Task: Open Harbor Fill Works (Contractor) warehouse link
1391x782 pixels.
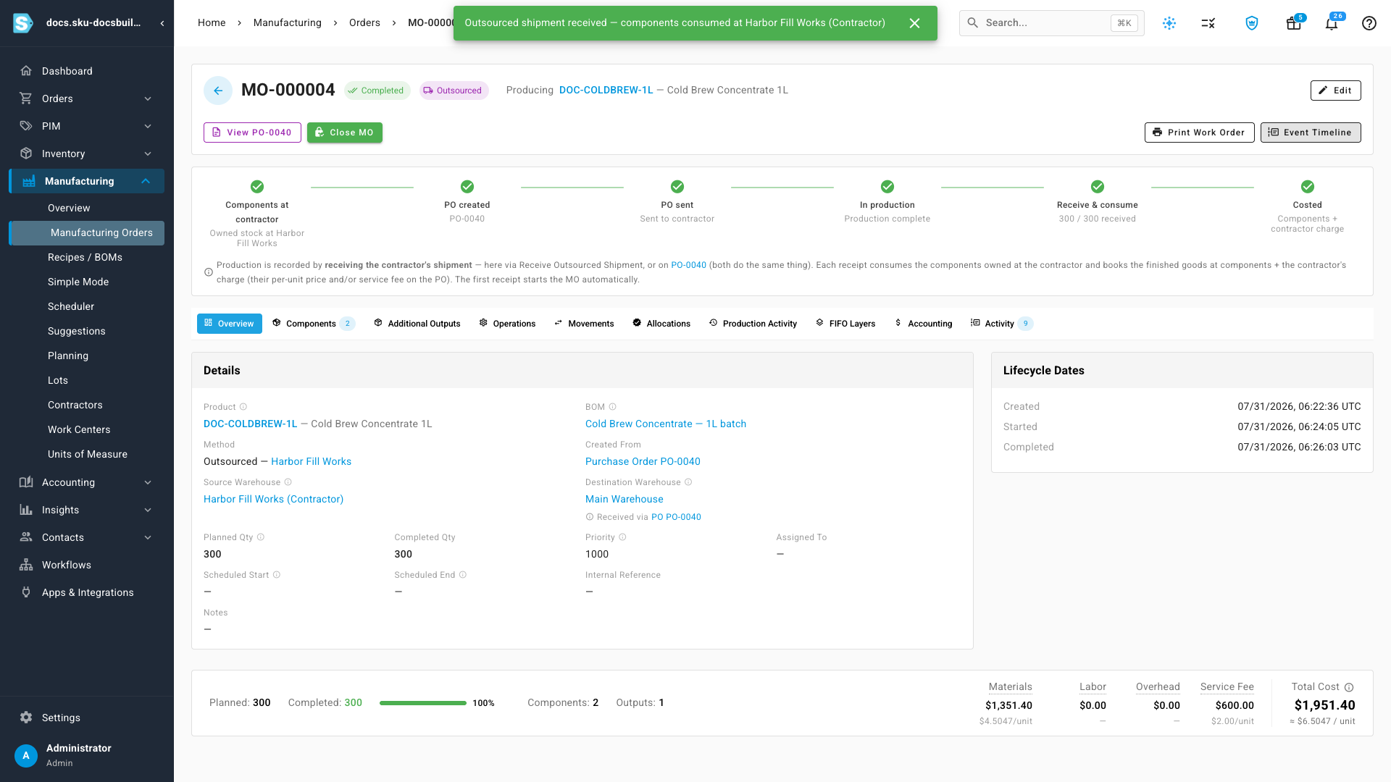Action: tap(273, 499)
